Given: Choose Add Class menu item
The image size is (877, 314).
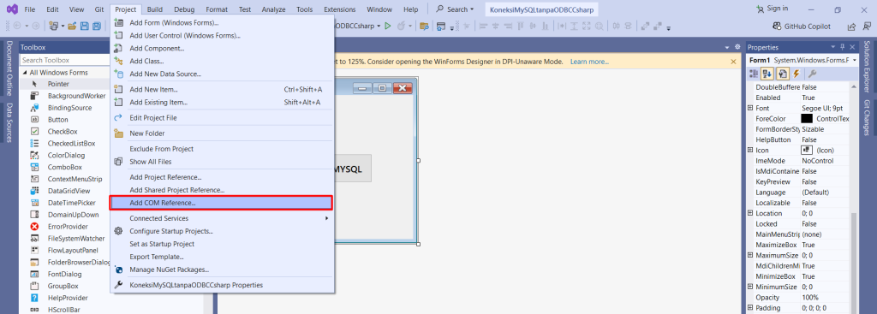Looking at the screenshot, I should (223, 61).
